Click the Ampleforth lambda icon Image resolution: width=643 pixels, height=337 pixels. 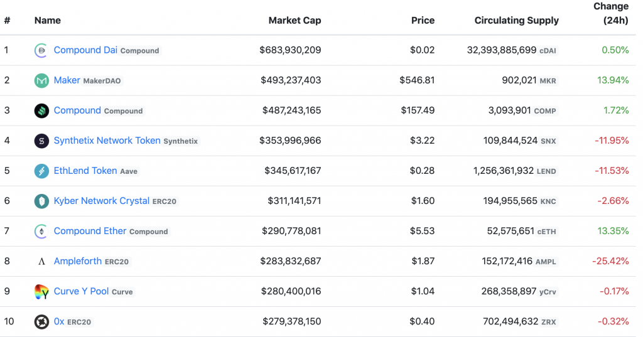tap(41, 262)
